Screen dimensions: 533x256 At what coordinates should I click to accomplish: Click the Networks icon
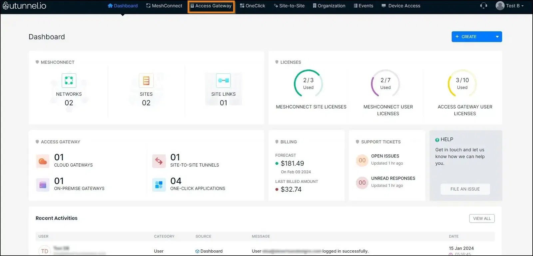click(x=69, y=80)
